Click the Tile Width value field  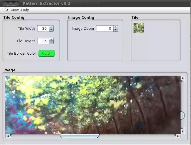[43, 28]
